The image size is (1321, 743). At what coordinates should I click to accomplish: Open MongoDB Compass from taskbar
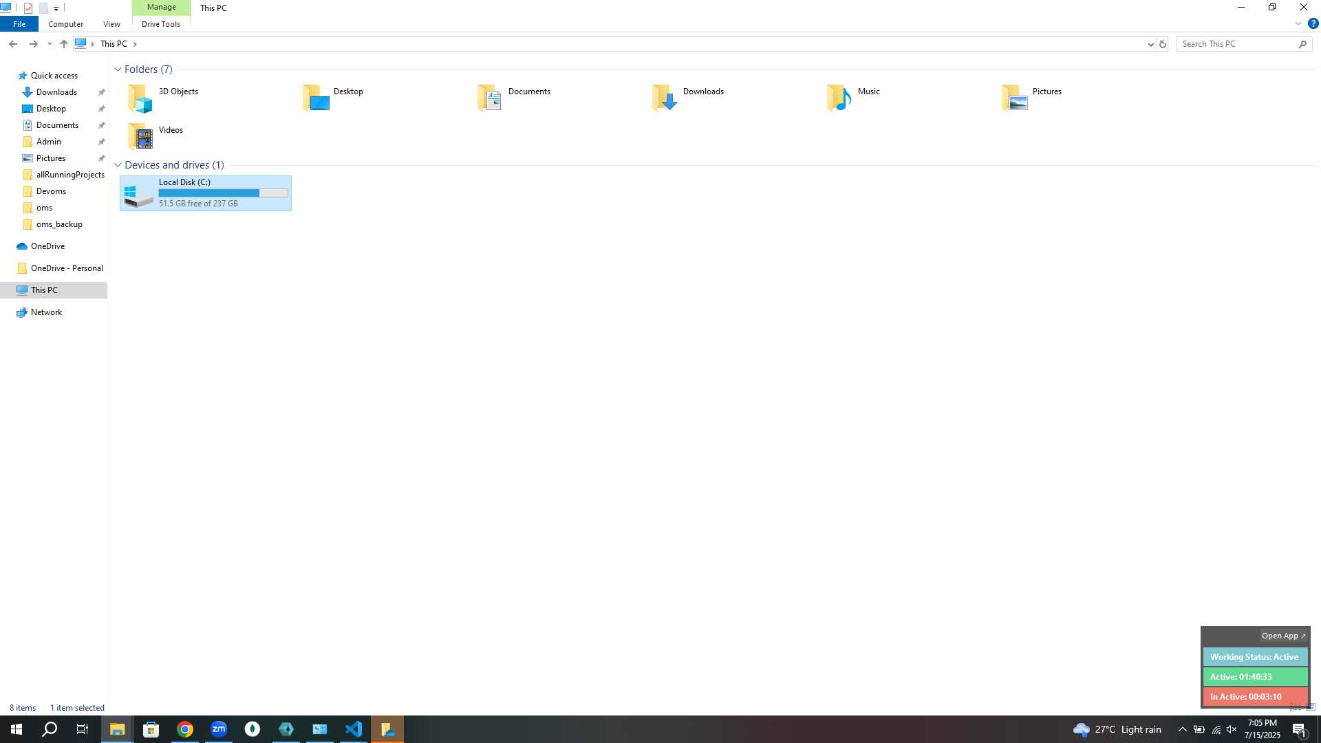[x=253, y=729]
